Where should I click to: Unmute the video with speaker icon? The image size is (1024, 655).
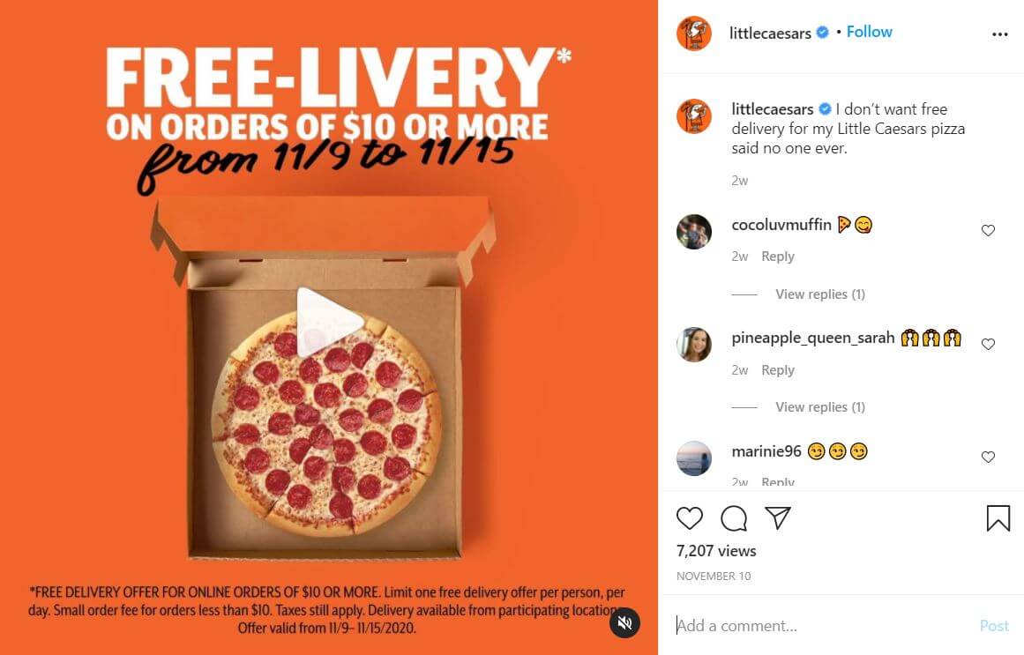[625, 623]
